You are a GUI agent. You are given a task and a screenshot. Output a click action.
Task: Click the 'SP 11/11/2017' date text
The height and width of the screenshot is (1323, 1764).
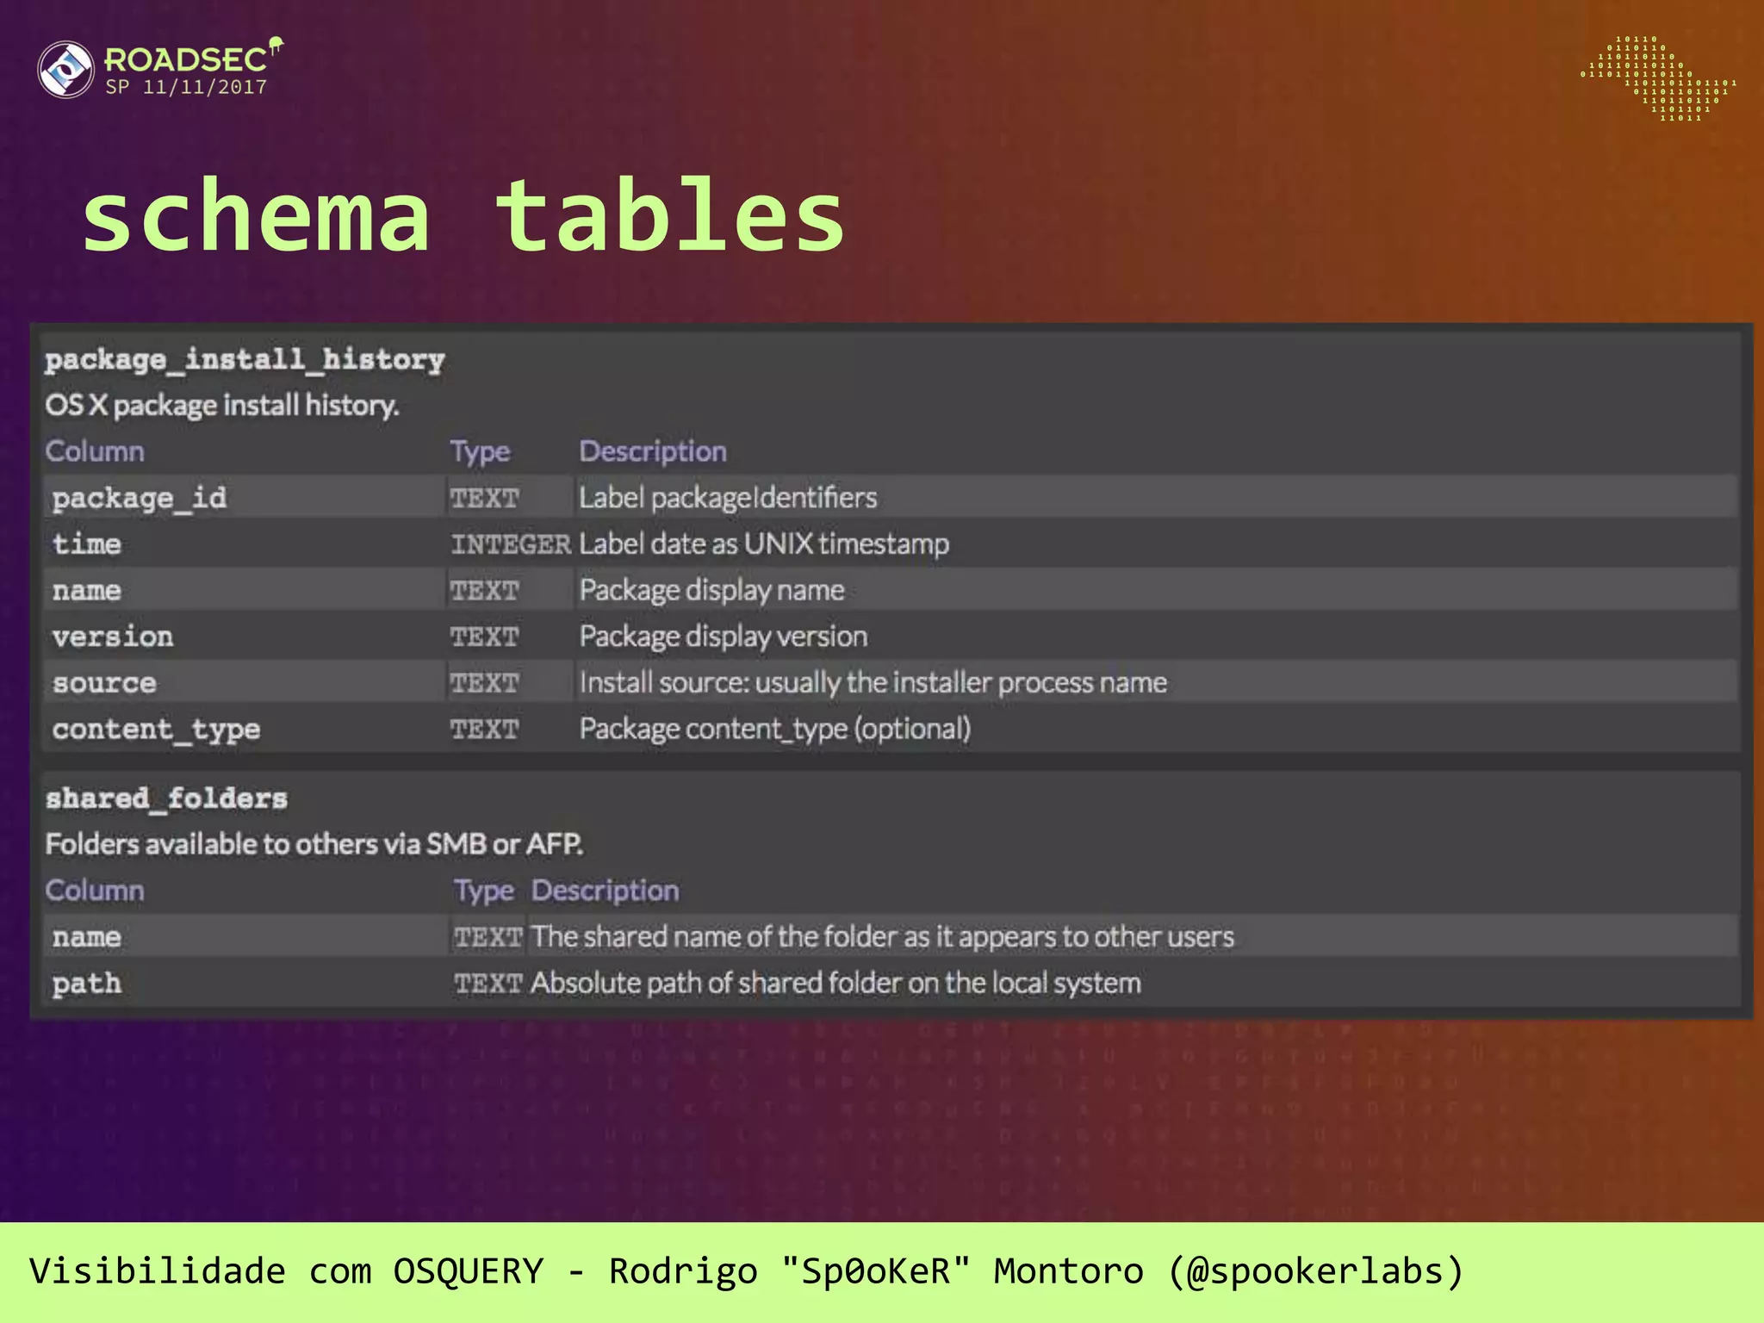(186, 87)
